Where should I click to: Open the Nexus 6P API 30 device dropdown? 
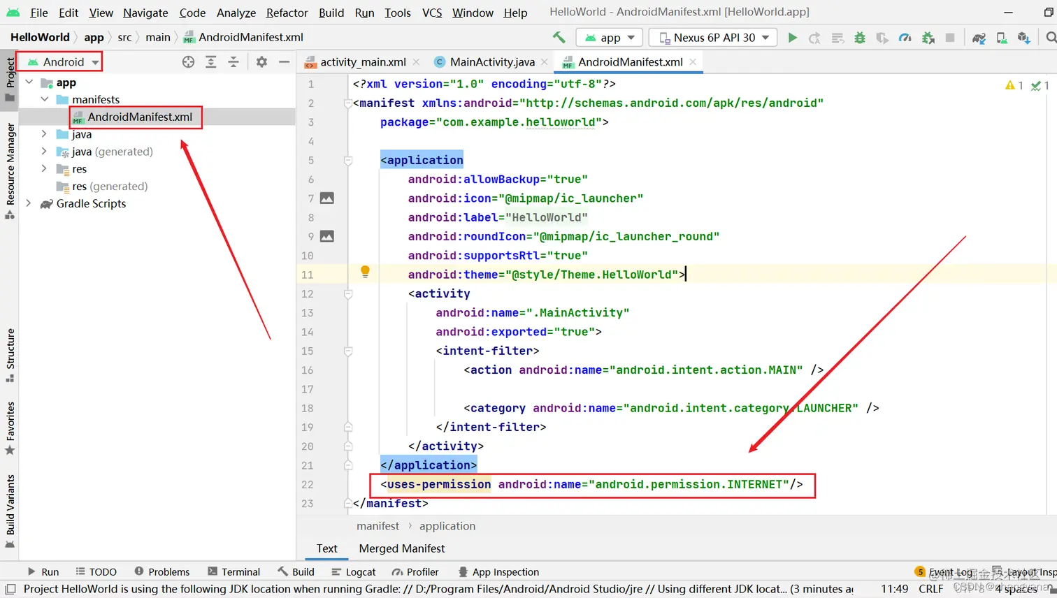pos(713,38)
